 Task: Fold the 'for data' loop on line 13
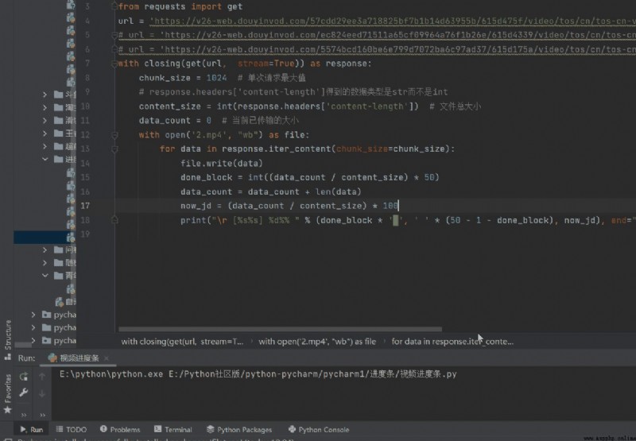(x=114, y=149)
